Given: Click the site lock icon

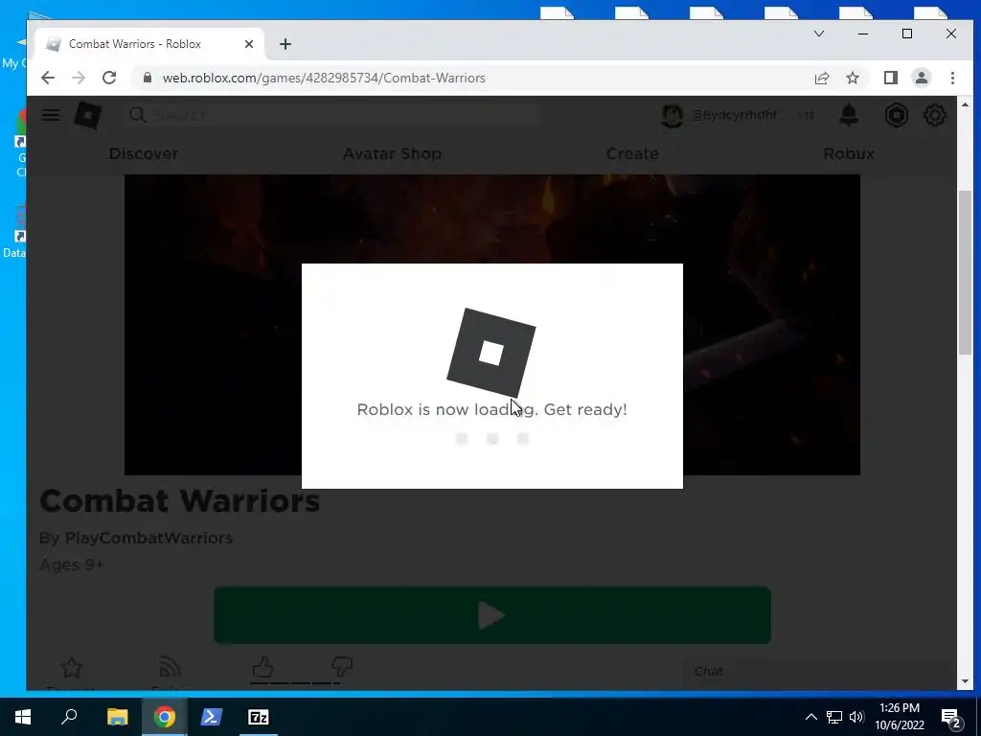Looking at the screenshot, I should click(147, 78).
